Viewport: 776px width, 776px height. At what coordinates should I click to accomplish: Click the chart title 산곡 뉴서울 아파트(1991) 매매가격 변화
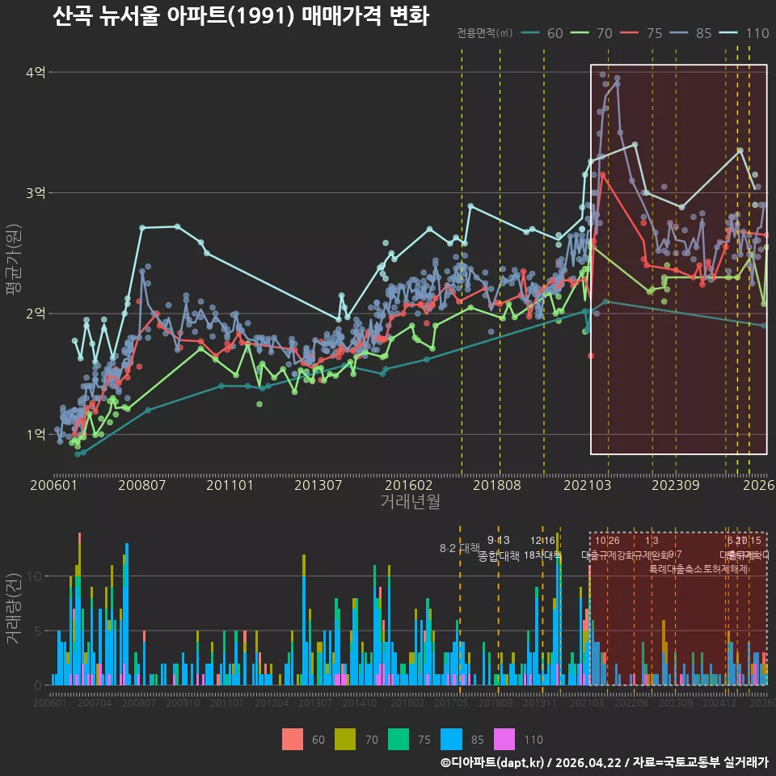coord(241,16)
